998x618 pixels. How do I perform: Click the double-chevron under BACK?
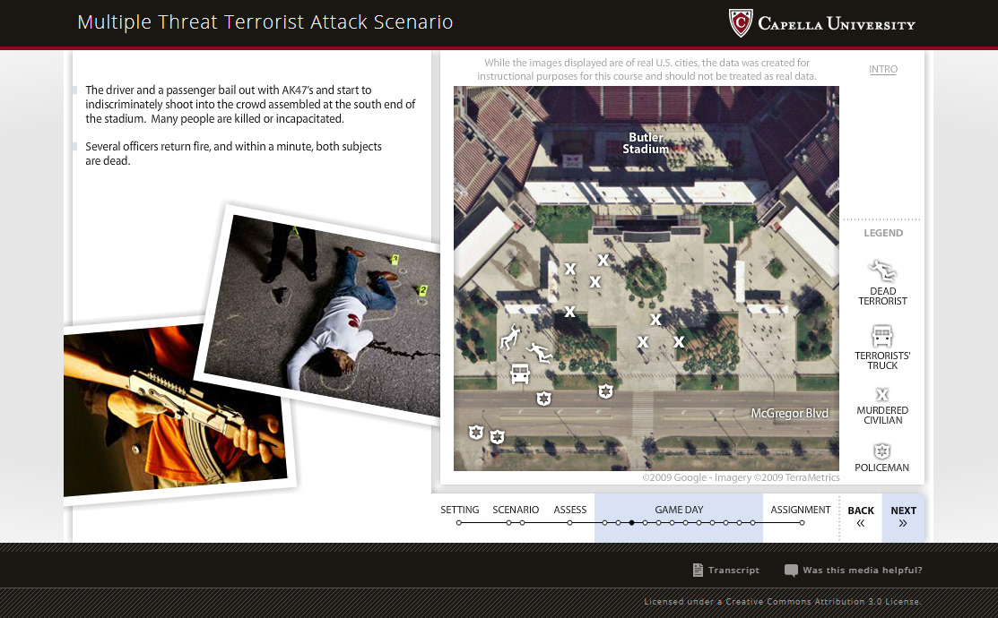(x=861, y=523)
